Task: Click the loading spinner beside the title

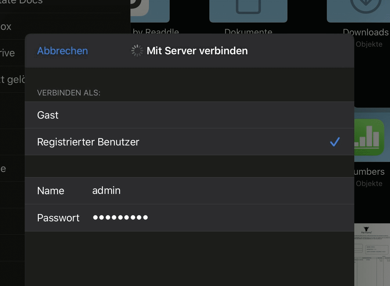Action: tap(137, 51)
